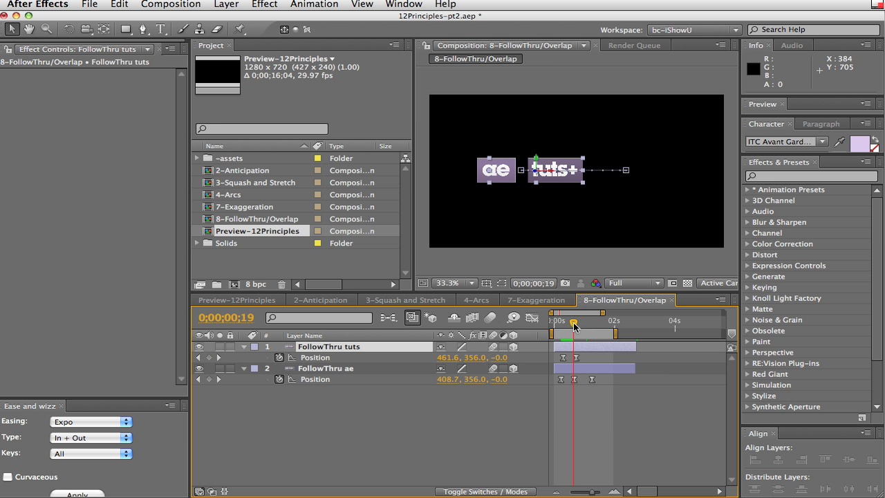The height and width of the screenshot is (498, 885).
Task: Select the Clone Stamp tool
Action: click(199, 29)
